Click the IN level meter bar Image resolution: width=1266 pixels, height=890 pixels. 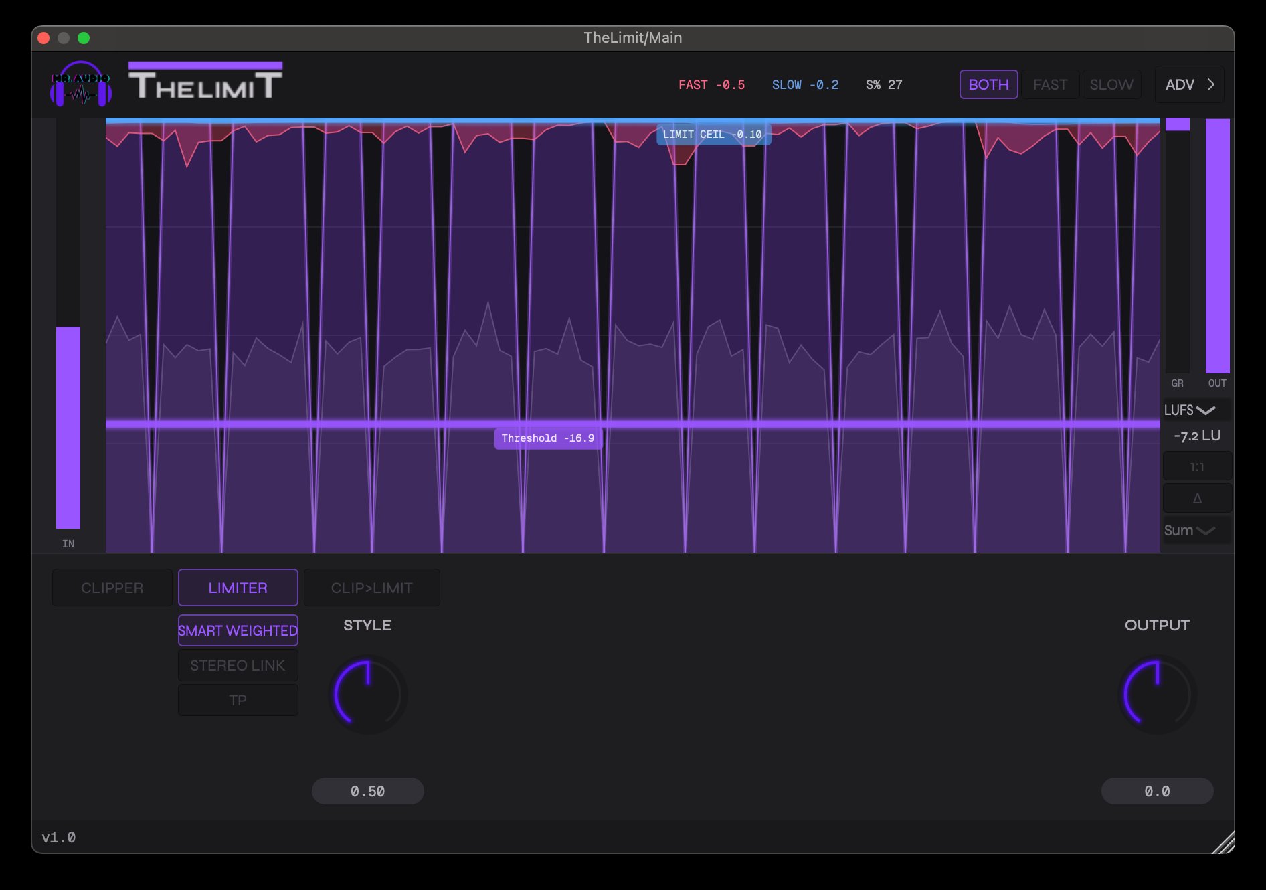point(68,427)
